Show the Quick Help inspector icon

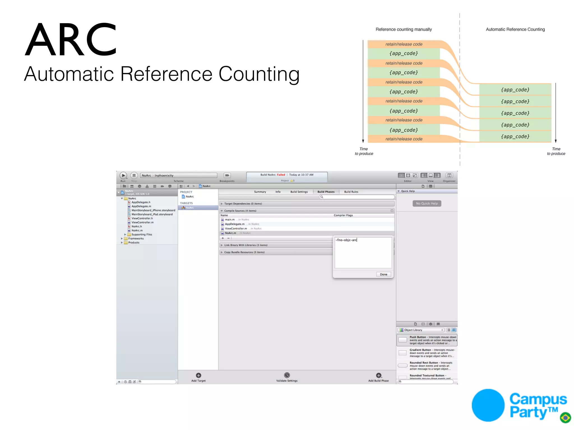[430, 186]
